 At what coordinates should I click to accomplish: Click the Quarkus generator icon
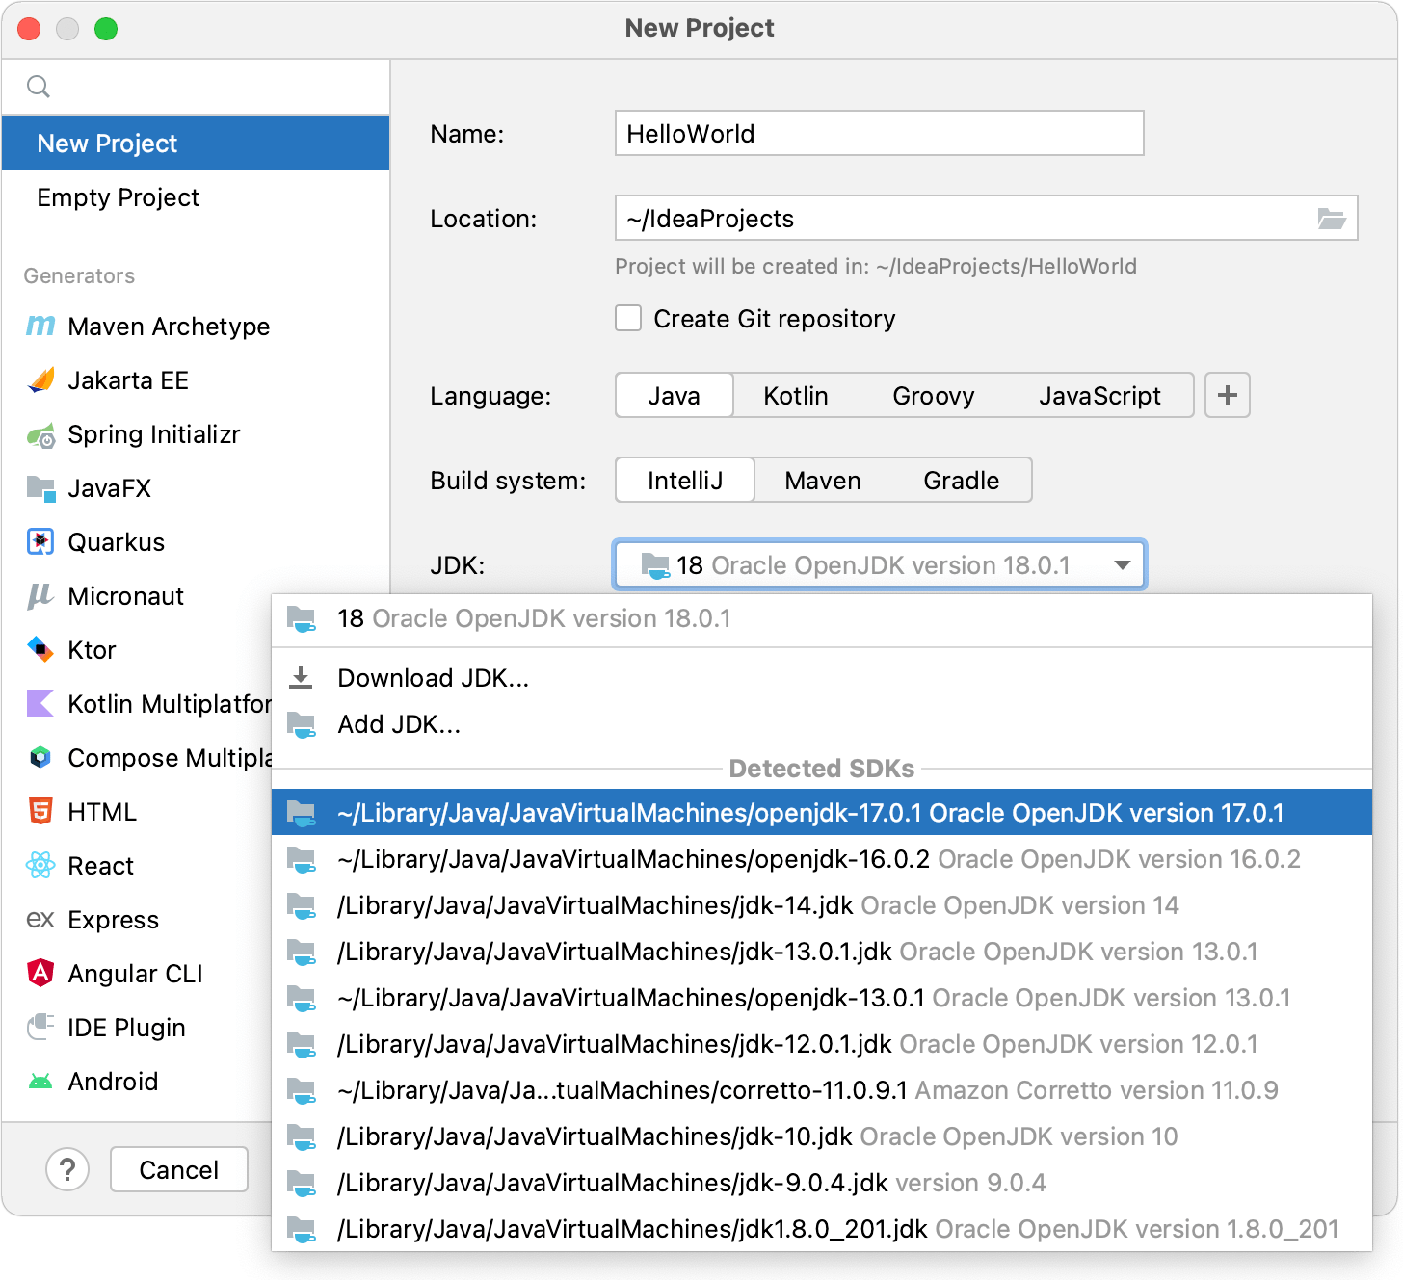click(40, 542)
